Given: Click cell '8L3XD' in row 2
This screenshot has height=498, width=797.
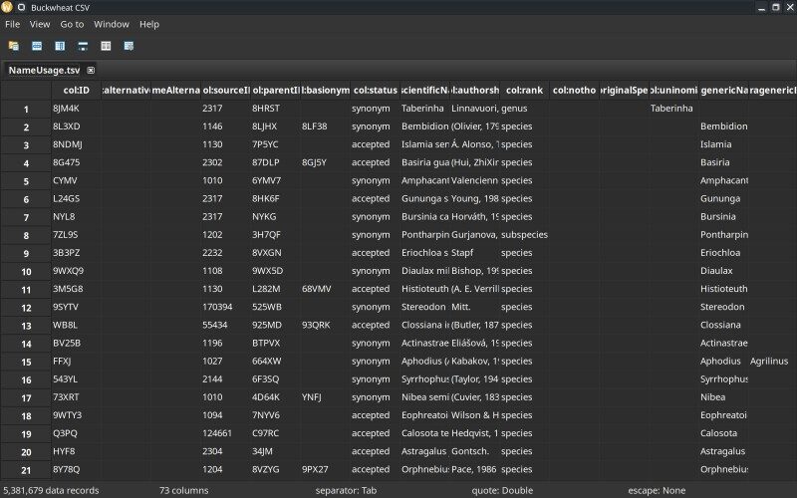Looking at the screenshot, I should pyautogui.click(x=77, y=126).
